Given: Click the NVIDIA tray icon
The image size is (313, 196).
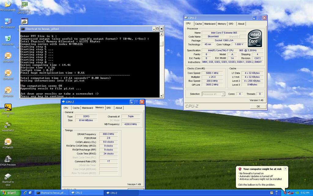Looking at the screenshot, I should point(297,193).
